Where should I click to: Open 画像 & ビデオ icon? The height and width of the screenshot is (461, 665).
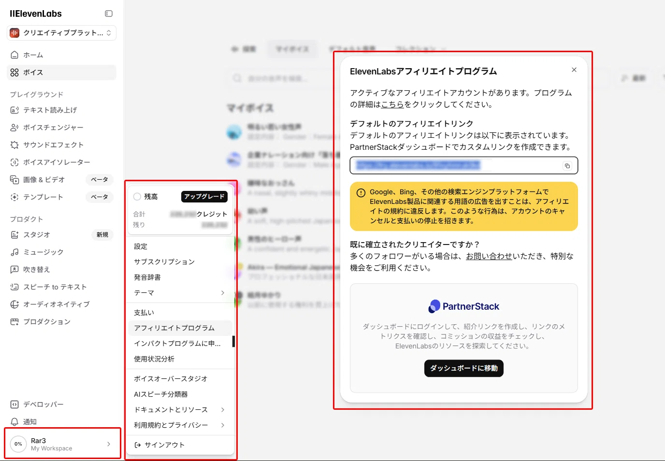click(14, 180)
